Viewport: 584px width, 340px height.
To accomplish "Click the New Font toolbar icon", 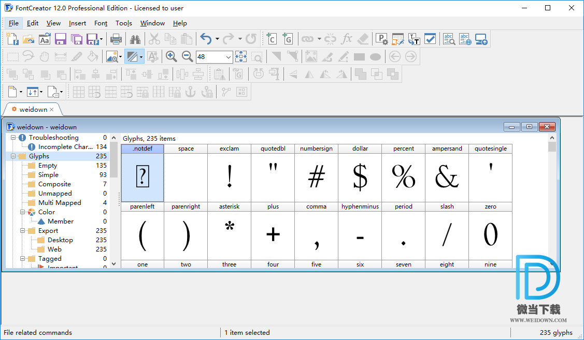I will tap(12, 39).
